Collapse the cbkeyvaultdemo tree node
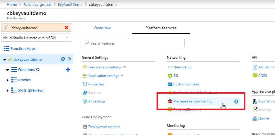 point(5,60)
